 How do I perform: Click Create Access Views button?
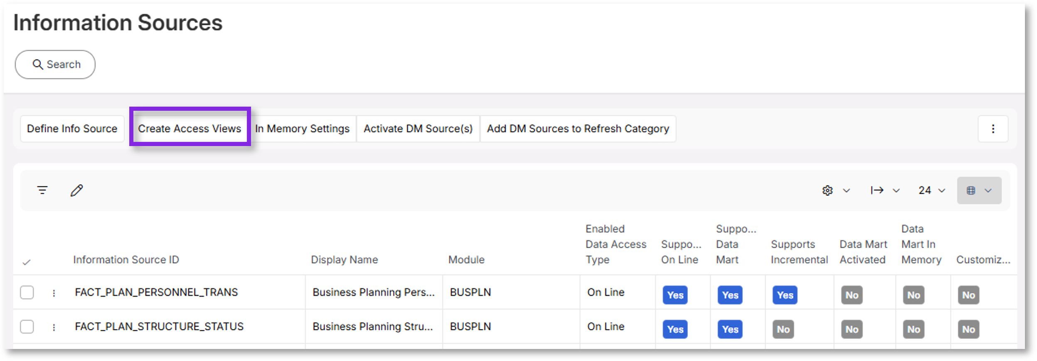[x=190, y=129]
